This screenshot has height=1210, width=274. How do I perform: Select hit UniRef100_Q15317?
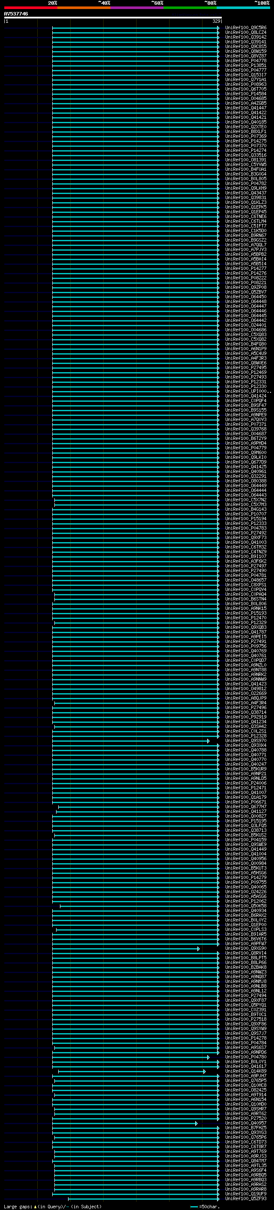(x=245, y=75)
